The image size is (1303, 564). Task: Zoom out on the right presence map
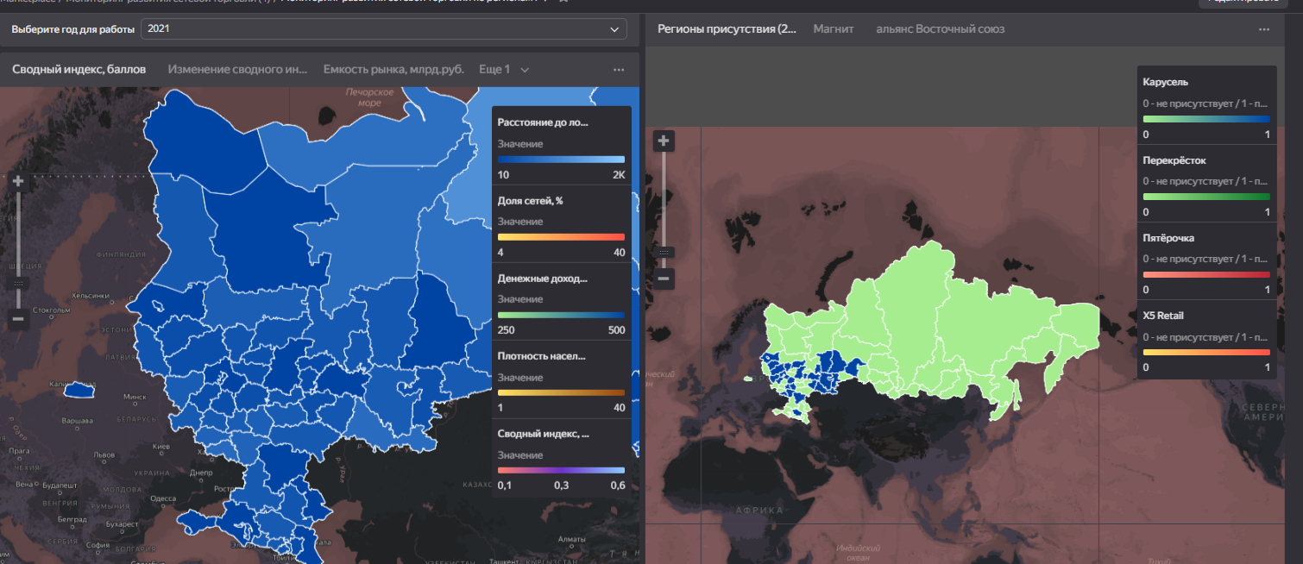[664, 279]
